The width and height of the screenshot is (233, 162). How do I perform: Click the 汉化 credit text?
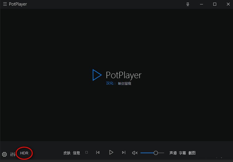tap(119, 83)
